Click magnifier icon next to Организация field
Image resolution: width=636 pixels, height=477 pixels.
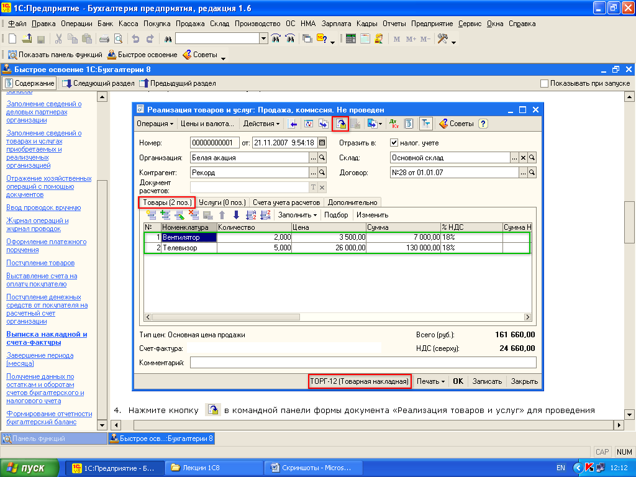click(322, 158)
